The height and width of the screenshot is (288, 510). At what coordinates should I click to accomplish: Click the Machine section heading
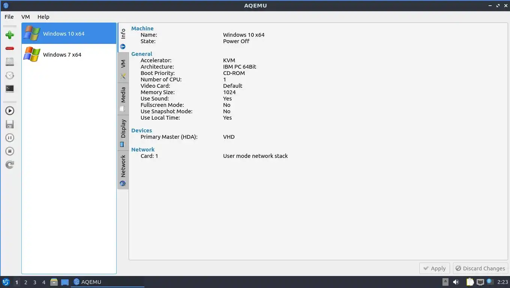142,28
